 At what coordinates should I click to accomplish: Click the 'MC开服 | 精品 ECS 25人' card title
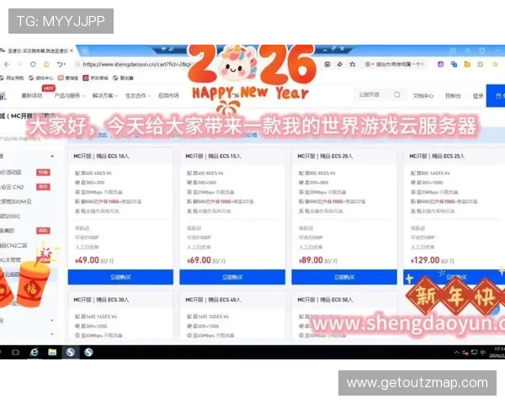(x=437, y=157)
